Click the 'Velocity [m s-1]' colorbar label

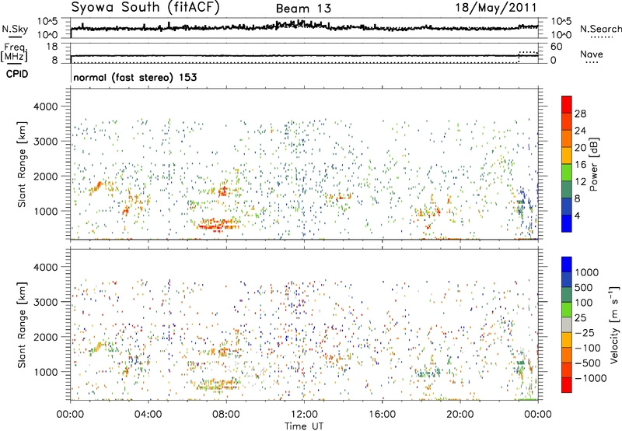click(614, 324)
